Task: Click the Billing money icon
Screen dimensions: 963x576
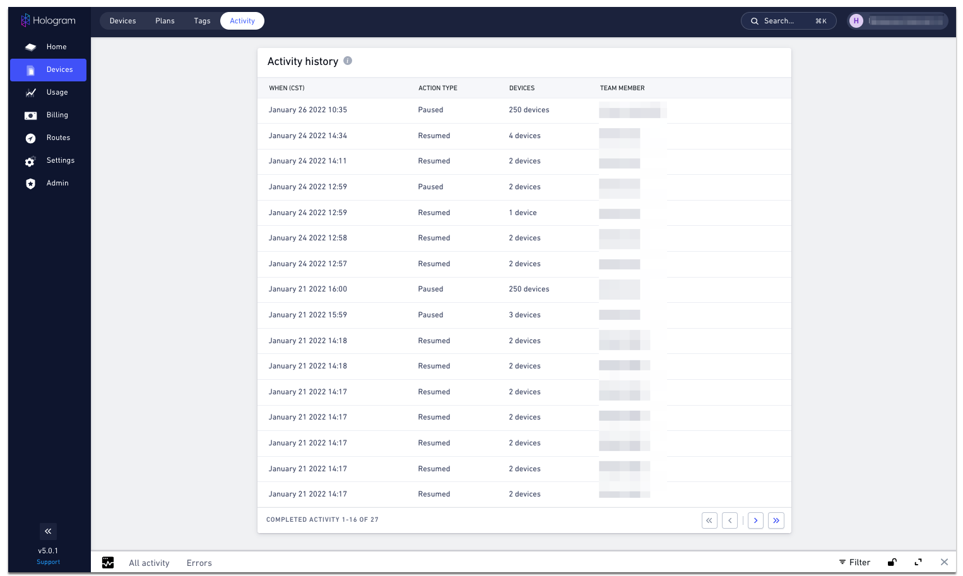Action: 30,115
